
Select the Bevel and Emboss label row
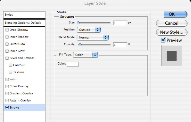point(22,58)
